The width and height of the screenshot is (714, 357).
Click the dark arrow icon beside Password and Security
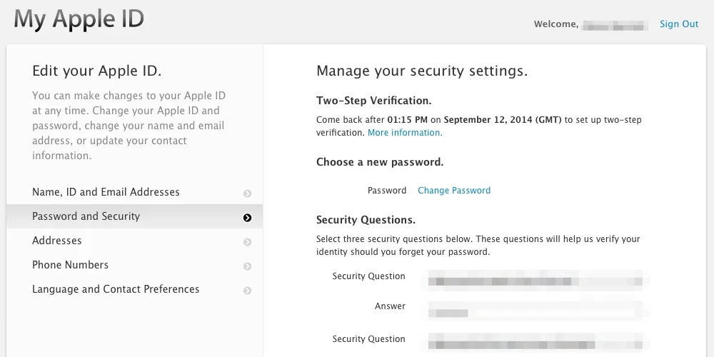pos(247,218)
